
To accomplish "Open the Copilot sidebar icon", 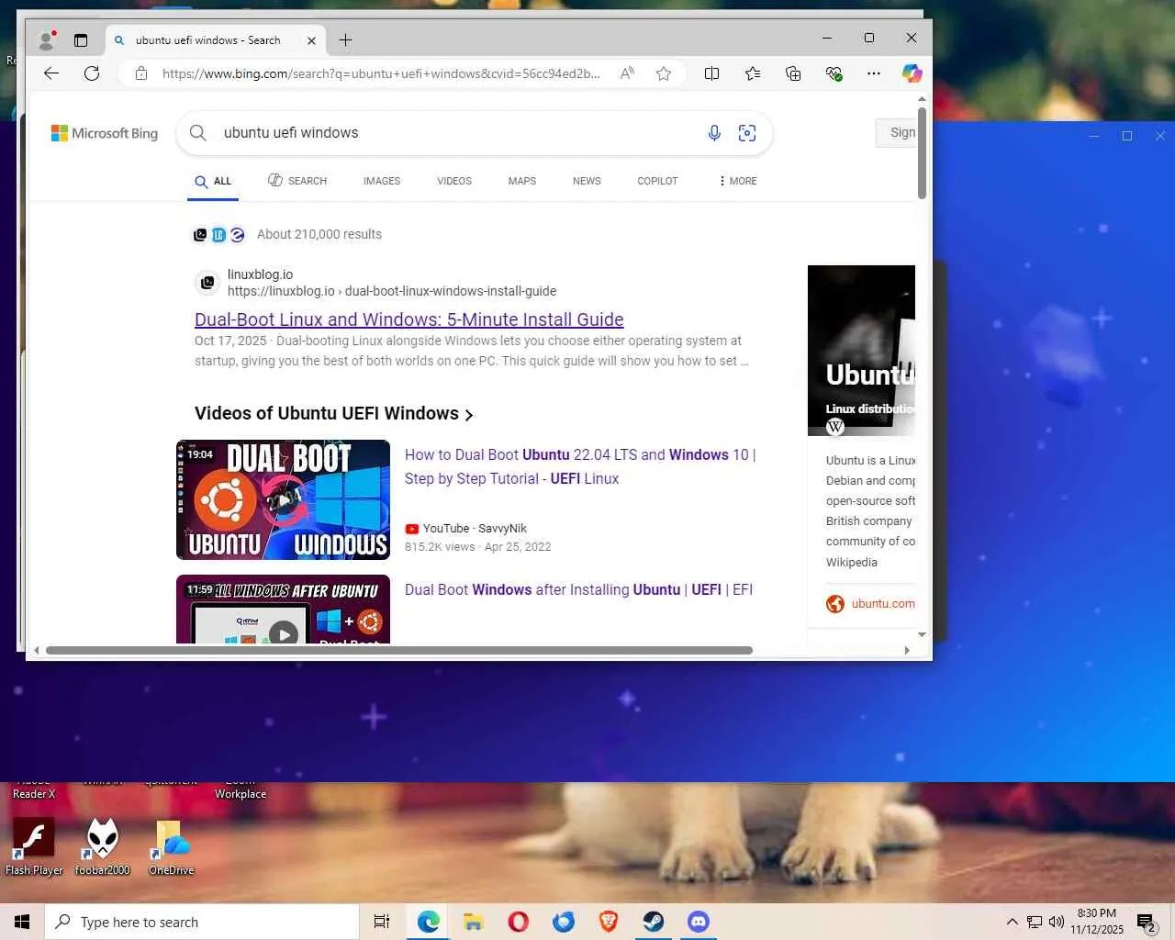I will (912, 73).
